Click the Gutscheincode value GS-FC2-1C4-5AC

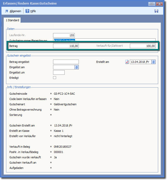pos(64,94)
